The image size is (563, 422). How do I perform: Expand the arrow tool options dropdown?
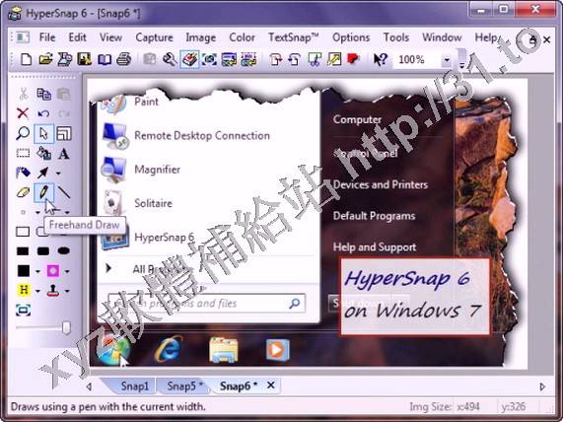[58, 174]
